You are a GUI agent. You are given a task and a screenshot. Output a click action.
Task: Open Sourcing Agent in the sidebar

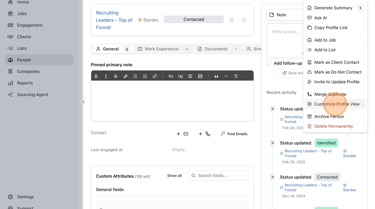coord(32,94)
